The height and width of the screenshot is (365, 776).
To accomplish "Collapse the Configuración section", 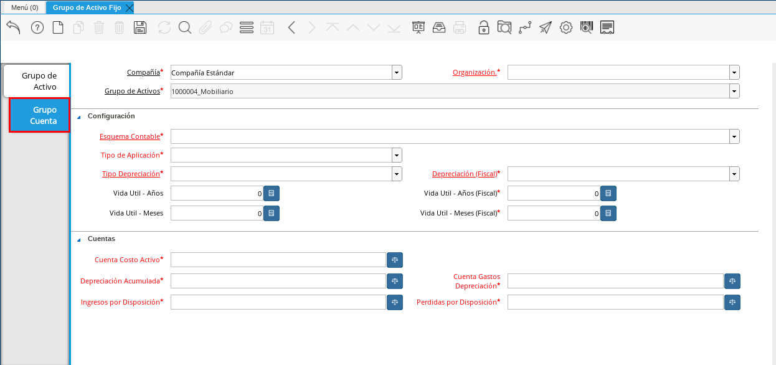I will 79,117.
